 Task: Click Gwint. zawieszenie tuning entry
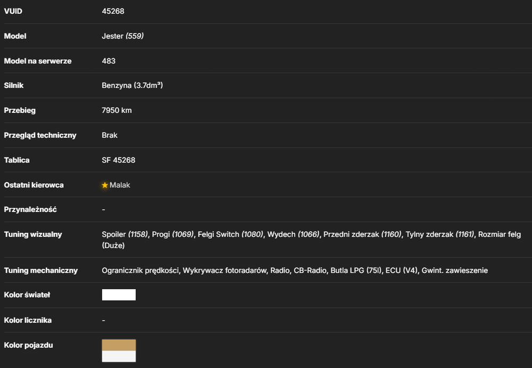point(455,271)
